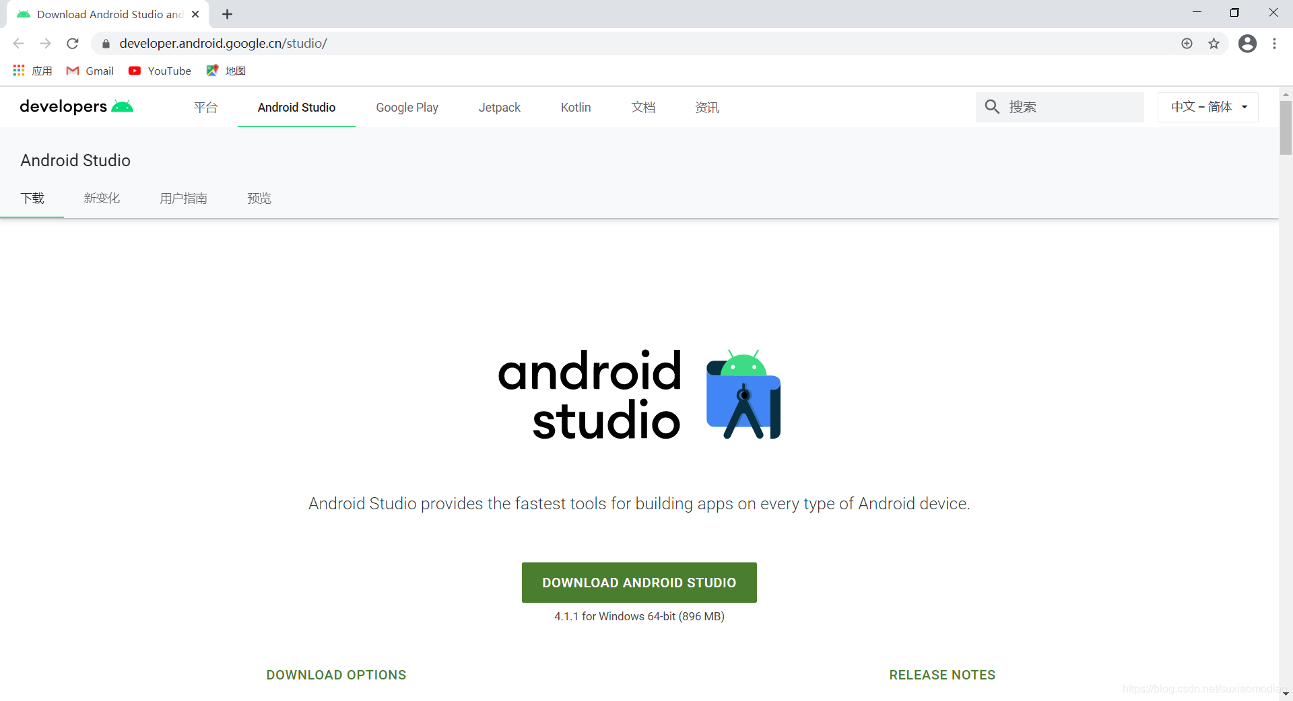Click the browser back arrow

[19, 44]
